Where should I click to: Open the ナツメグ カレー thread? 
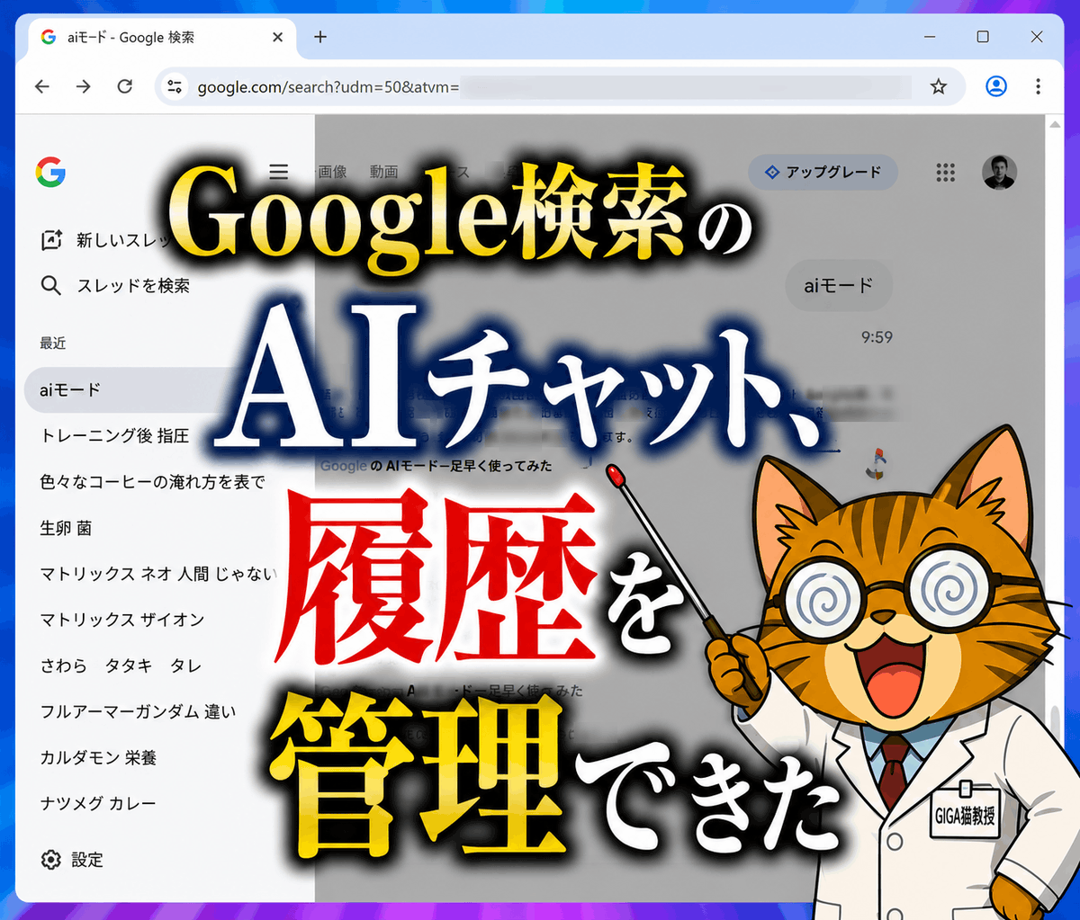98,803
